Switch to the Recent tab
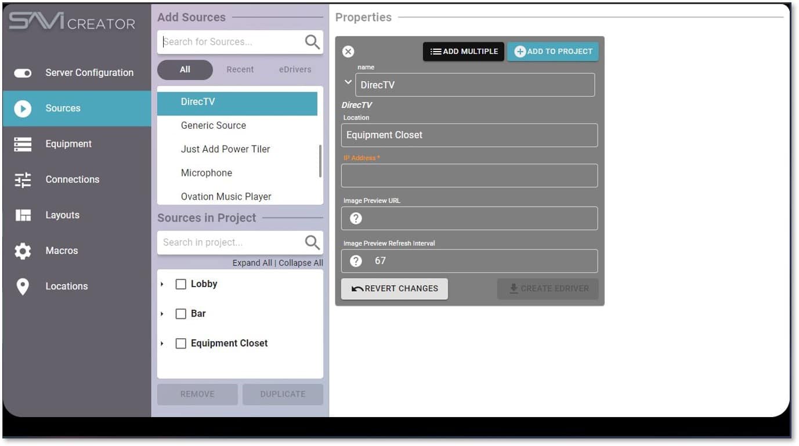The height and width of the screenshot is (446, 799). [x=240, y=70]
